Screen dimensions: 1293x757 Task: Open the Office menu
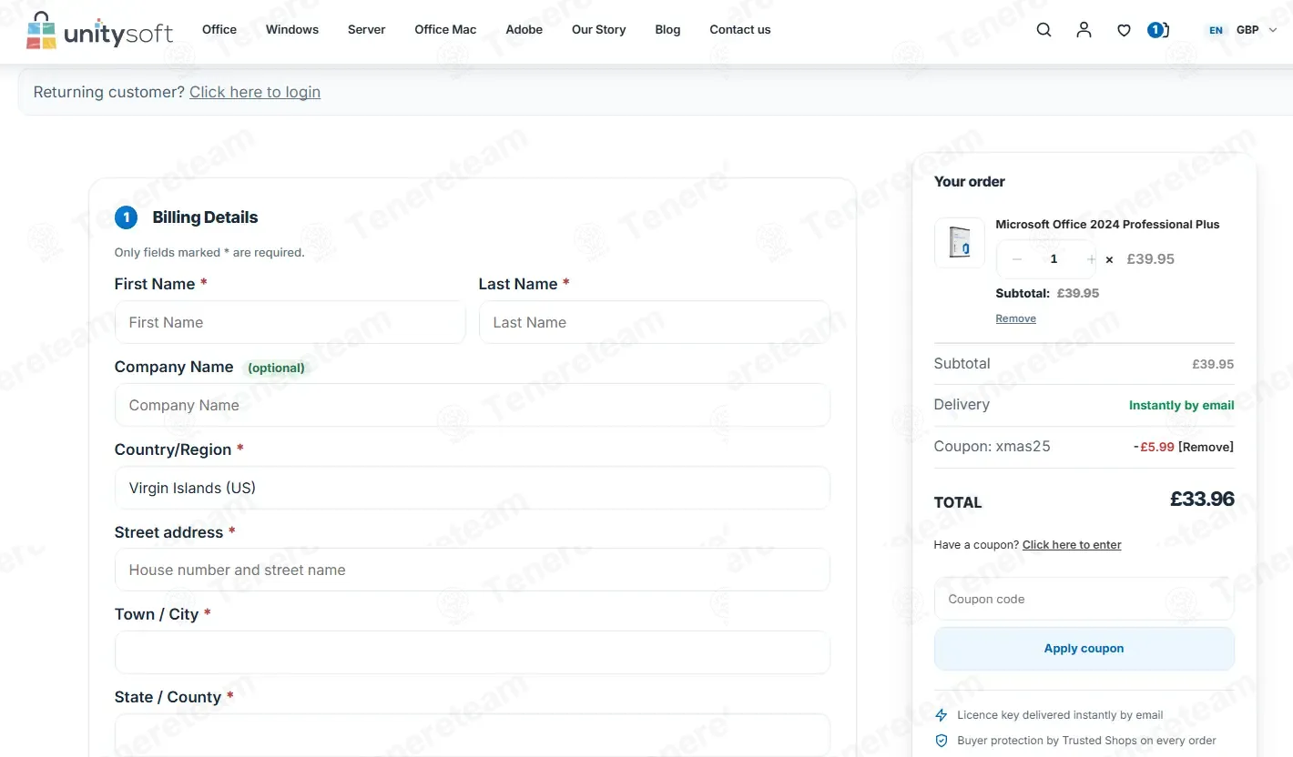pyautogui.click(x=219, y=30)
